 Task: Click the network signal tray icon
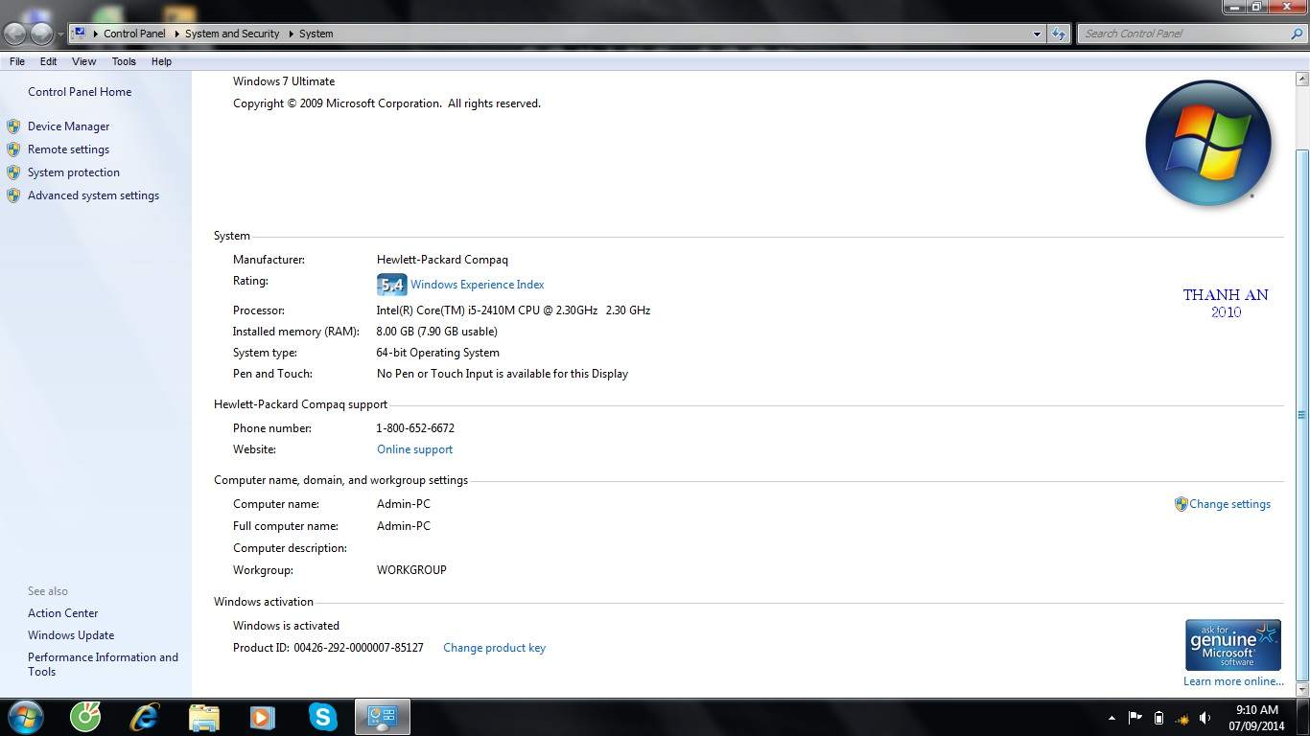tap(1182, 718)
